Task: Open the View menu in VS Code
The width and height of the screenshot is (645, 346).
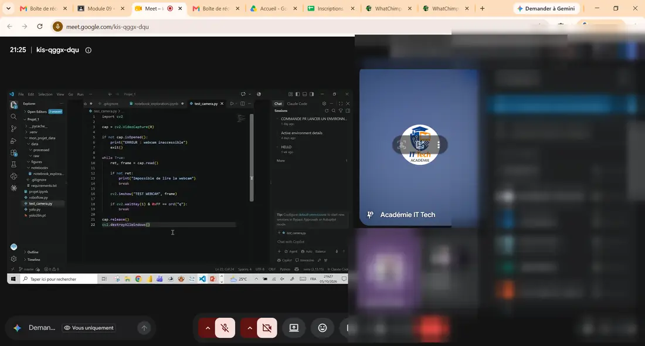Action: (60, 94)
